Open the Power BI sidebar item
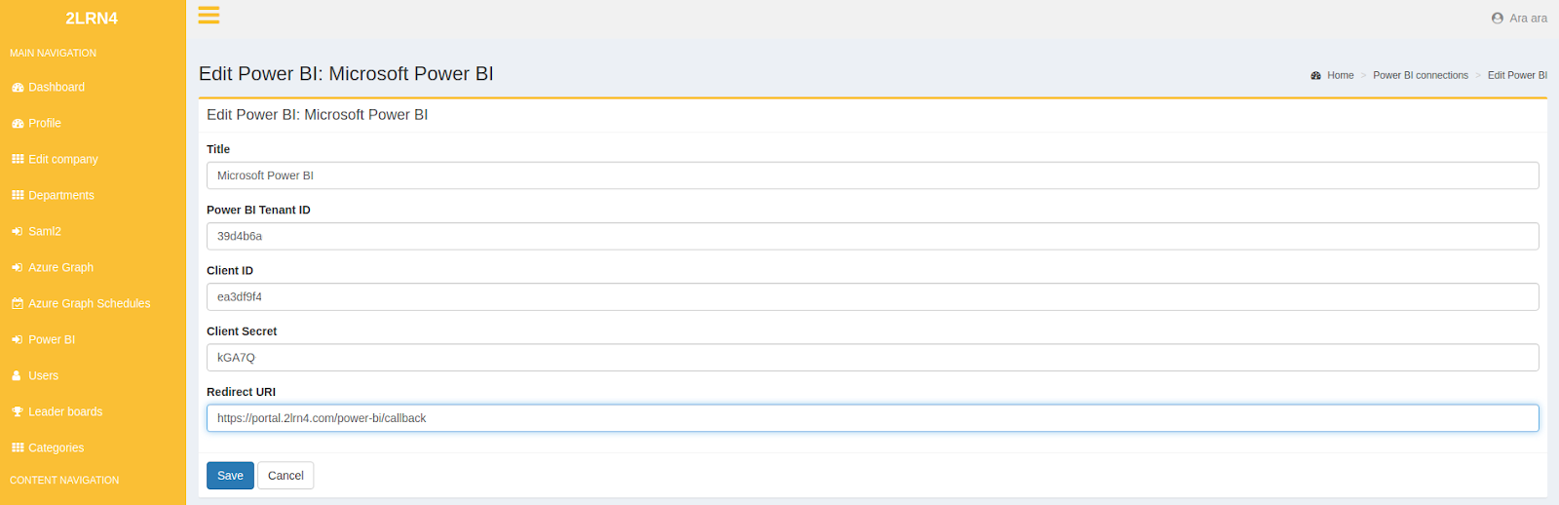Image resolution: width=1559 pixels, height=505 pixels. tap(51, 339)
